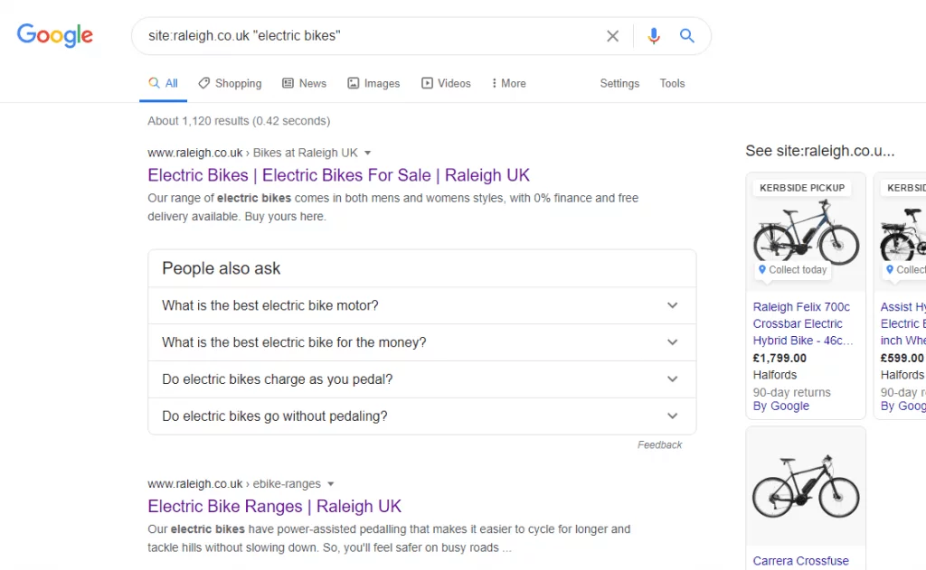Open "Electric Bikes | Electric Bikes For Sale" result
The width and height of the screenshot is (926, 570).
338,175
